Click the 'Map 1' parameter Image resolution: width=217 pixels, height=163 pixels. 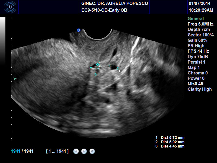194,67
